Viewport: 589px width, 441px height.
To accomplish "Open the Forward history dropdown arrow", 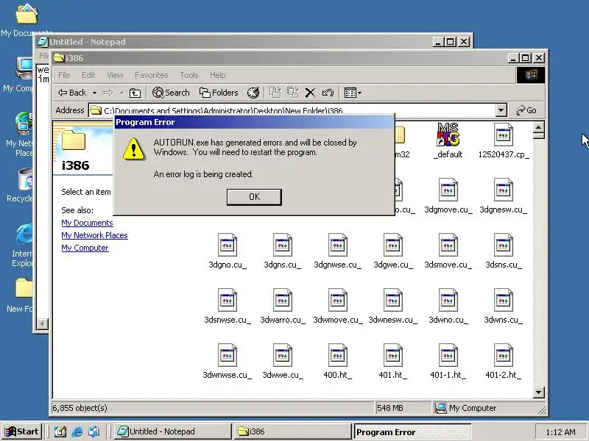I will click(x=121, y=93).
